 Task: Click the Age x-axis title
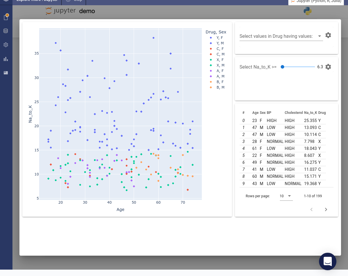[x=120, y=209]
